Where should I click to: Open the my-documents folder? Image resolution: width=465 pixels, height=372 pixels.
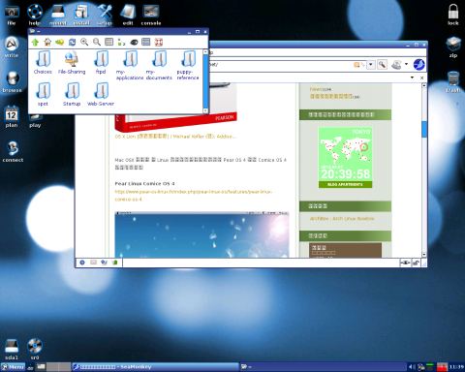pyautogui.click(x=159, y=66)
